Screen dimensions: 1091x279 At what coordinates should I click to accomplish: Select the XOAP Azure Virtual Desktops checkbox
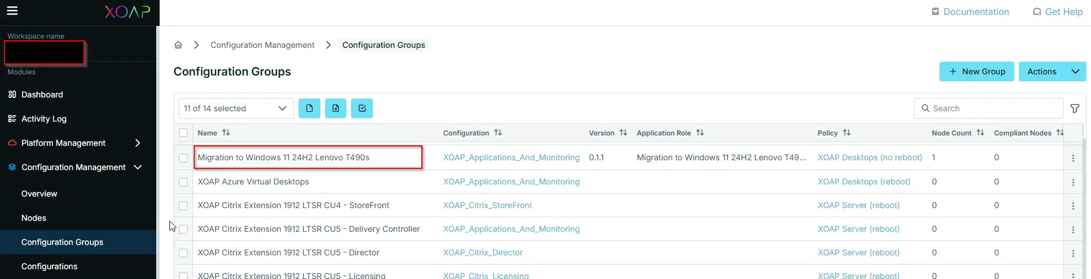[x=183, y=182]
